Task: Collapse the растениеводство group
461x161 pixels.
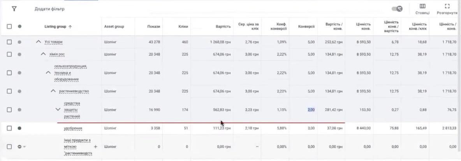Action: point(53,91)
